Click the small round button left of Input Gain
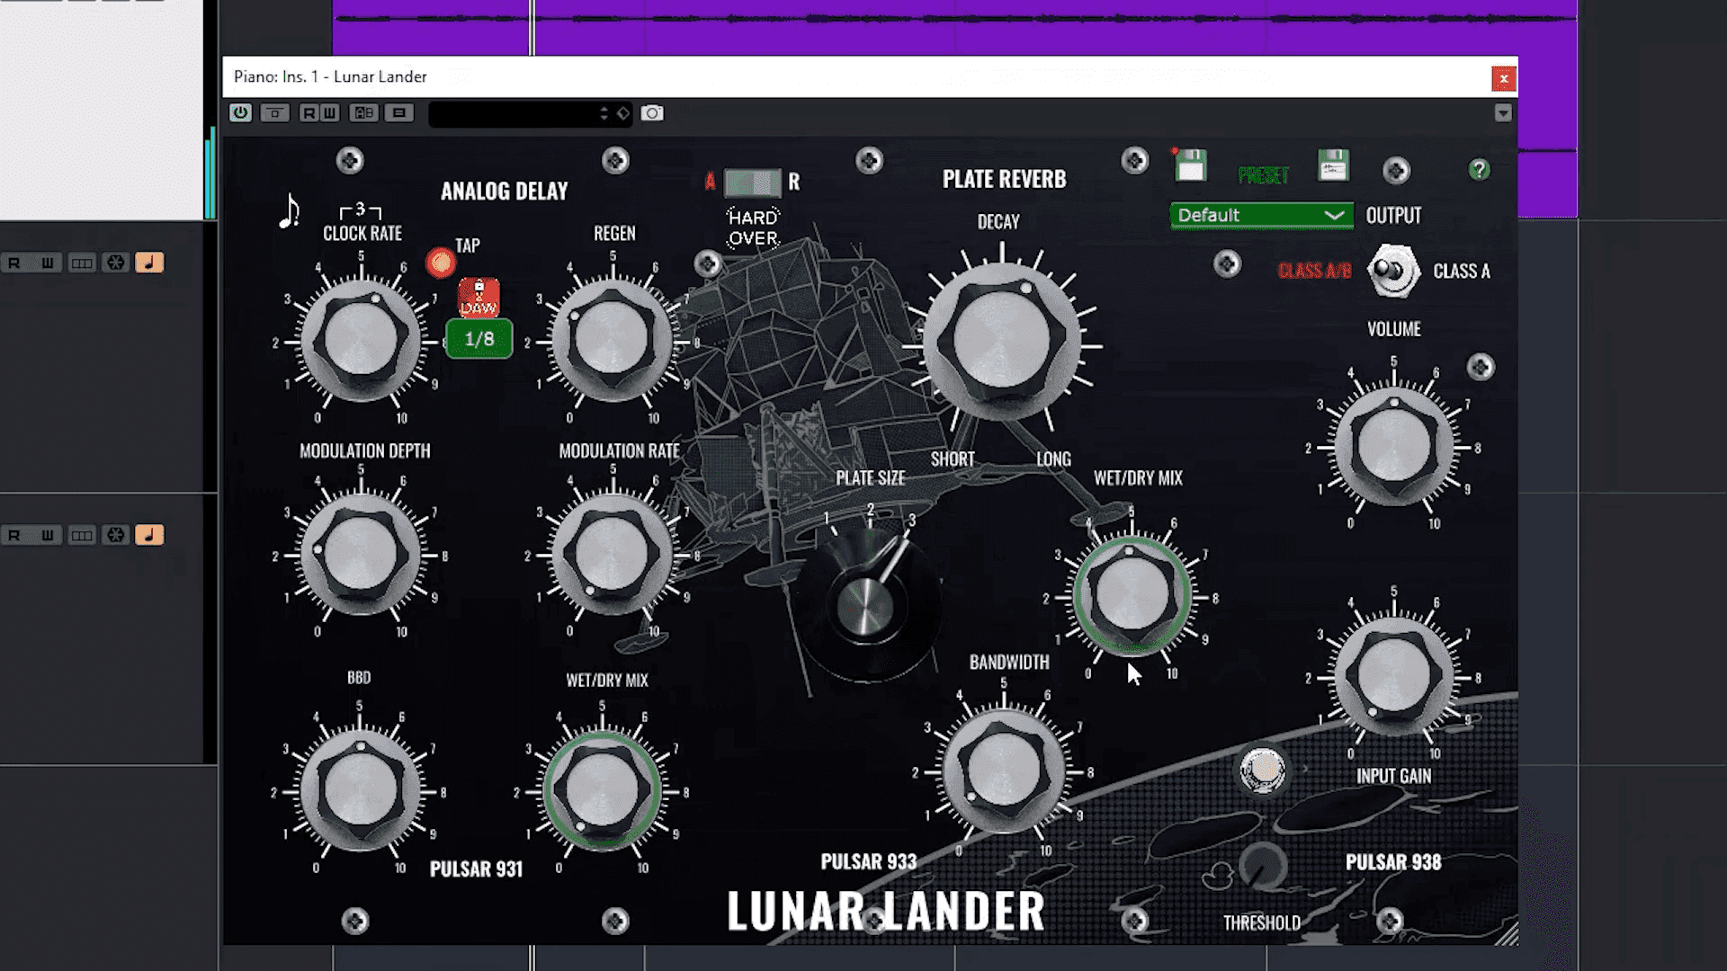The width and height of the screenshot is (1727, 971). [1262, 770]
